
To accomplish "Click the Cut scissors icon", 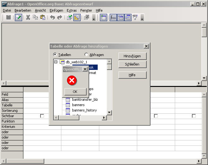I will pos(28,18).
